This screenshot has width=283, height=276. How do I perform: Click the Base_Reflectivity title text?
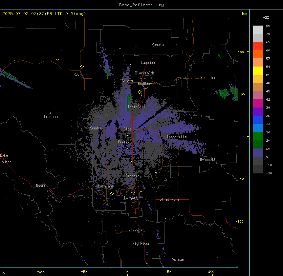pos(141,5)
